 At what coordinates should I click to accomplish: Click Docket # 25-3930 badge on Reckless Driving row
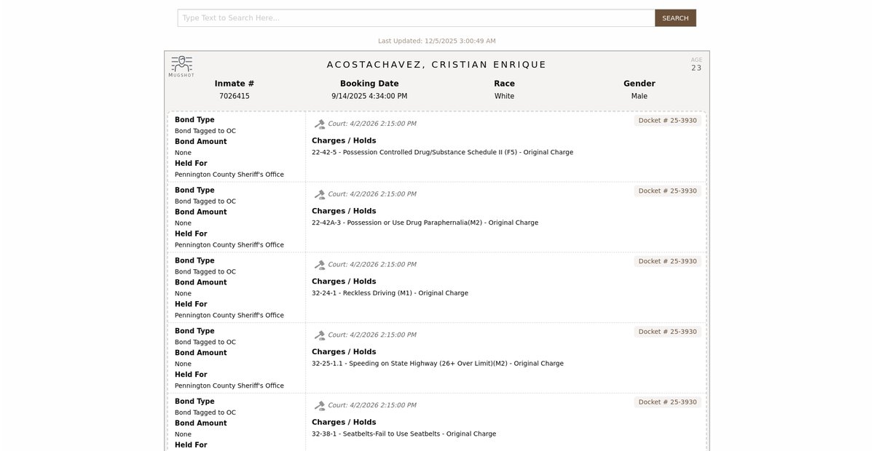pos(667,261)
